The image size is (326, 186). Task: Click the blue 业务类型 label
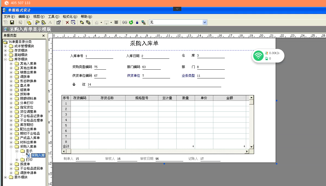tap(188, 76)
